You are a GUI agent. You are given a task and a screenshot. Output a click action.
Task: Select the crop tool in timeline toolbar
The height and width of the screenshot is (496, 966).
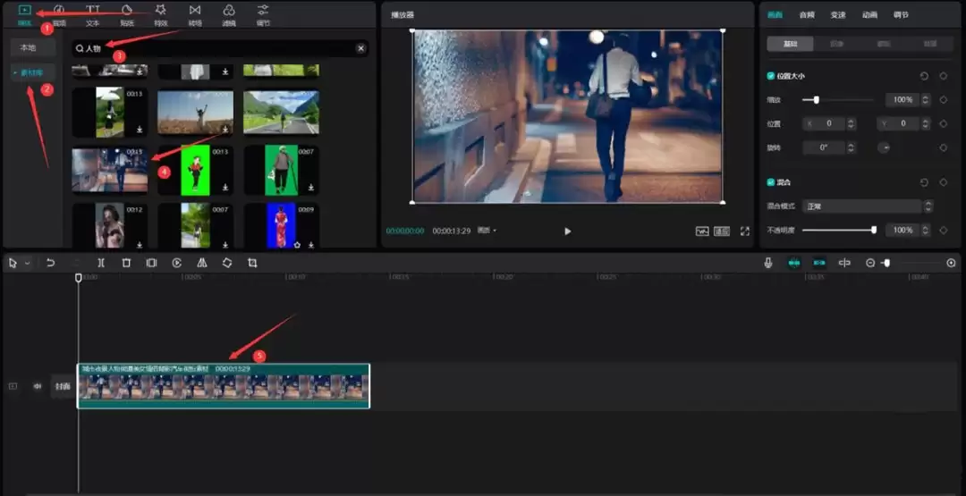point(252,263)
